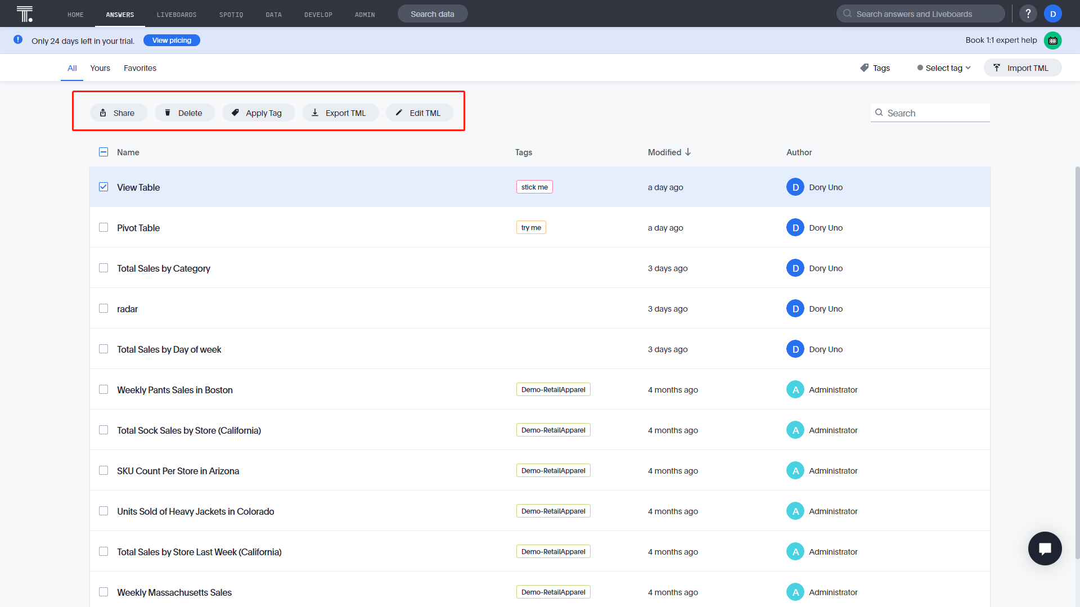The height and width of the screenshot is (607, 1080).
Task: Select the Delete trash icon
Action: [168, 113]
